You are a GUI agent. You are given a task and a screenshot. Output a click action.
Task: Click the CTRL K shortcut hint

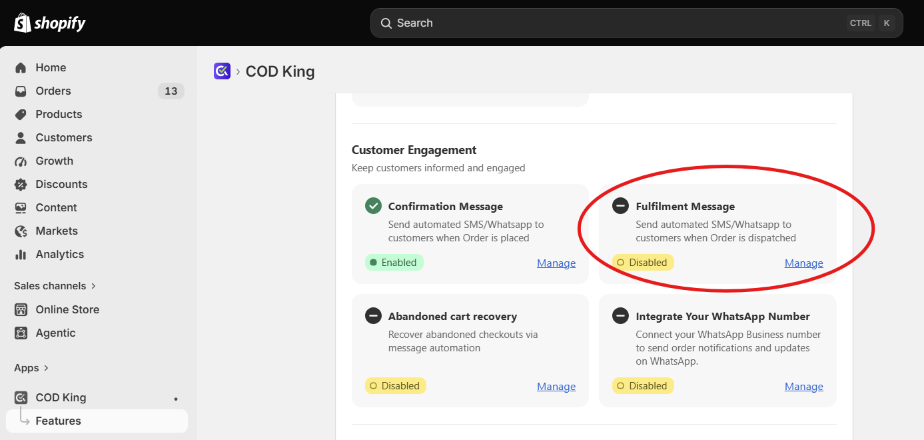[870, 23]
